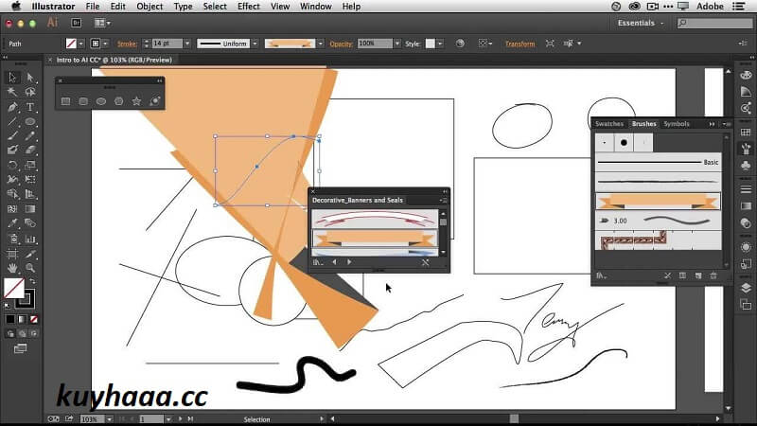Open the Effect menu
The image size is (757, 426).
249,7
